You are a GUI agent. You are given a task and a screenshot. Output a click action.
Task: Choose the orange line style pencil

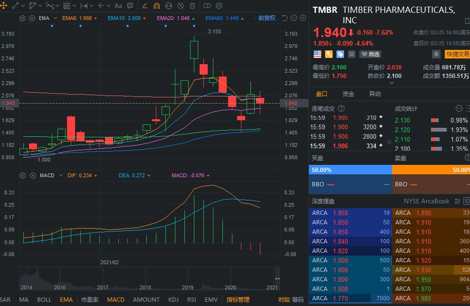coord(145,5)
